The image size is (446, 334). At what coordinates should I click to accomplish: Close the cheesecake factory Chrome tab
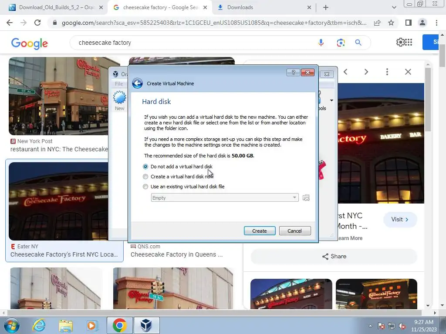(x=205, y=8)
